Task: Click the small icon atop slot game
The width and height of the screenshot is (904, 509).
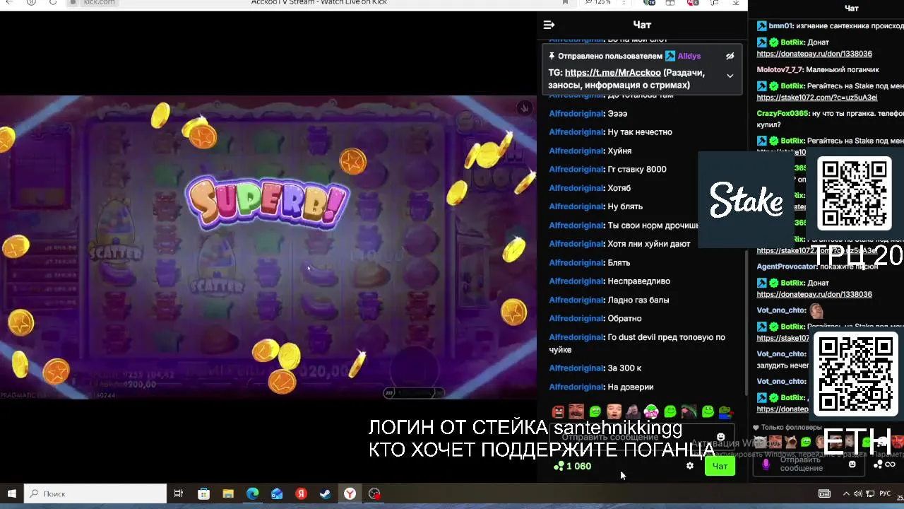Action: pyautogui.click(x=524, y=108)
